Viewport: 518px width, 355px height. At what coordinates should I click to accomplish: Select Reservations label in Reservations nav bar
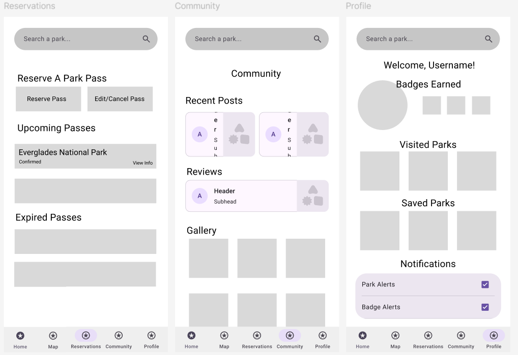click(x=86, y=347)
